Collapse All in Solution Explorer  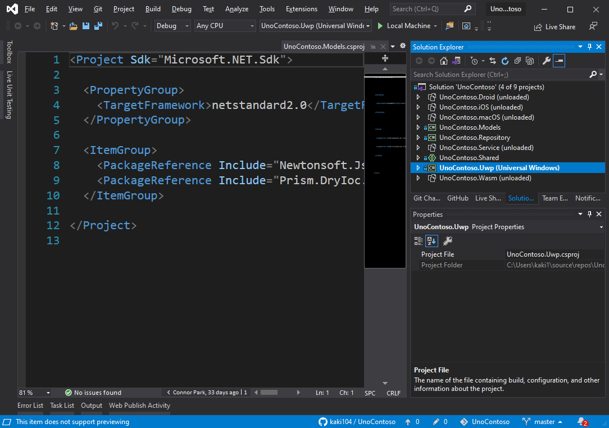tap(517, 61)
